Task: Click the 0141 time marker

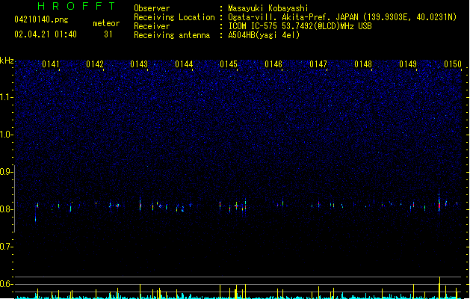Action: pos(51,64)
